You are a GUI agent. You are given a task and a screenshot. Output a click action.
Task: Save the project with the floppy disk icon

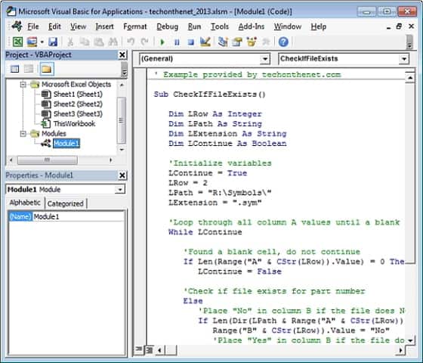coord(53,42)
